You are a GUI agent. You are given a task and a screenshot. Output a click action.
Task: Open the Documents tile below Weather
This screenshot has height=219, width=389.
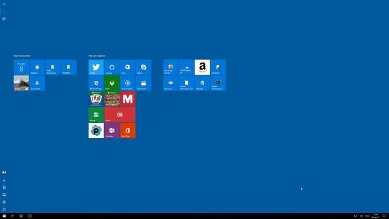[x=37, y=83]
